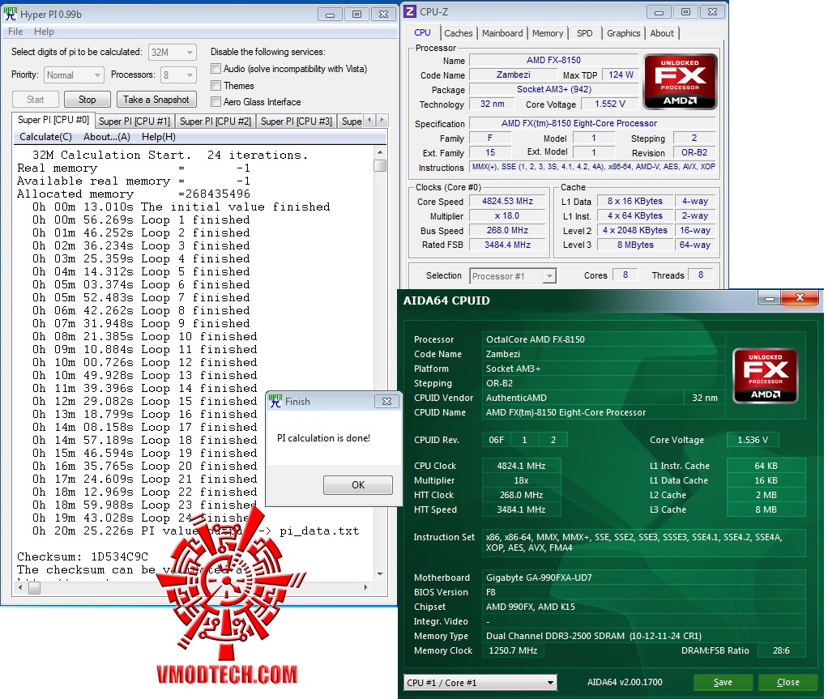Click the Finish dialog Hyper PI icon
The width and height of the screenshot is (828, 699).
275,401
